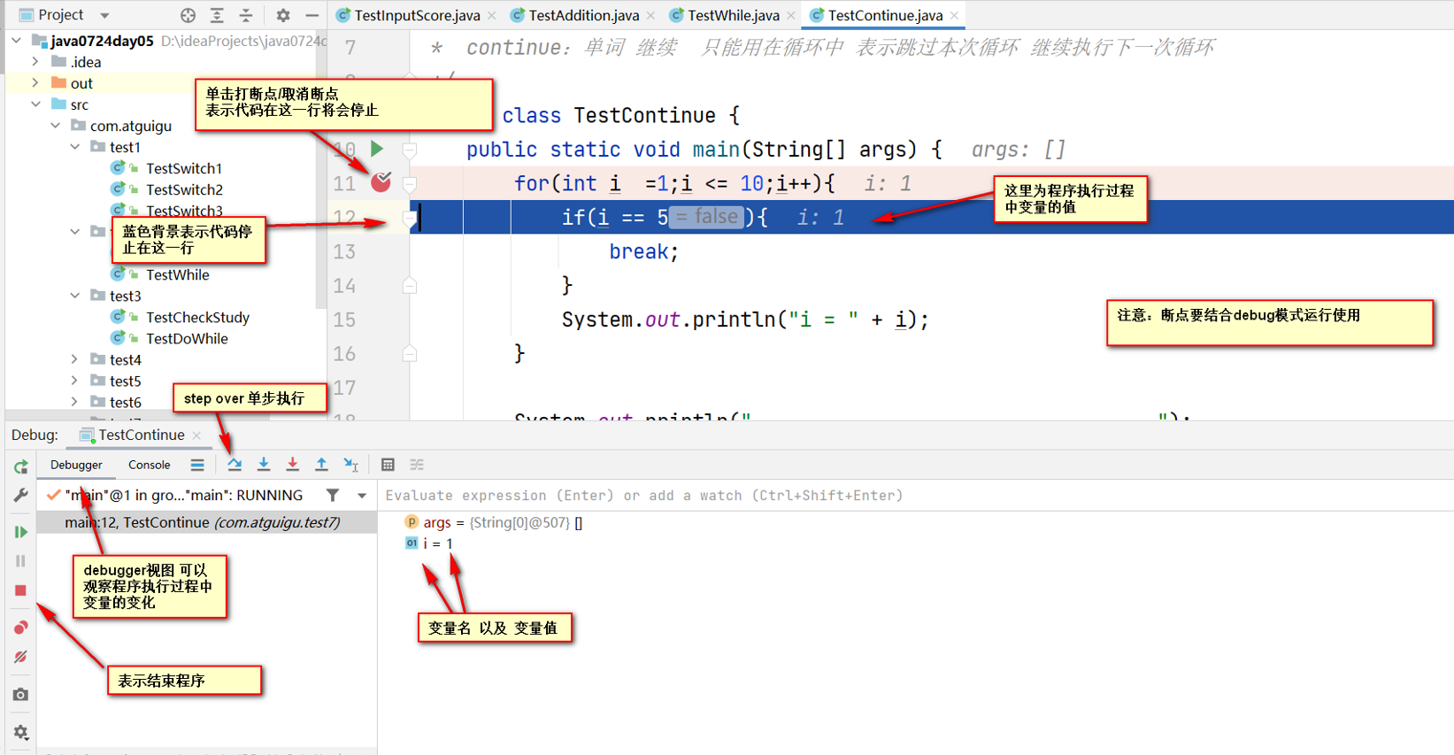Pause the program in the debug sidebar

(20, 561)
